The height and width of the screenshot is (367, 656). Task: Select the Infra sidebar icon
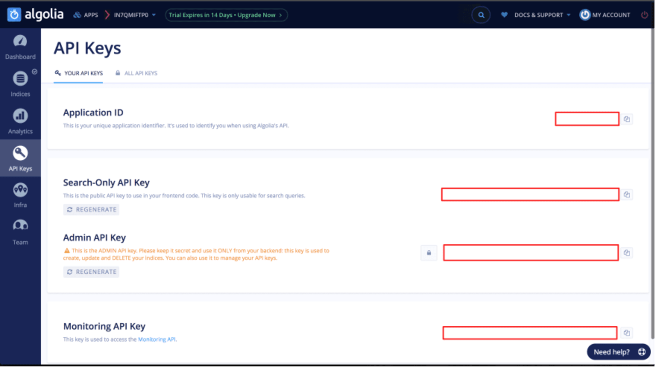pyautogui.click(x=20, y=194)
